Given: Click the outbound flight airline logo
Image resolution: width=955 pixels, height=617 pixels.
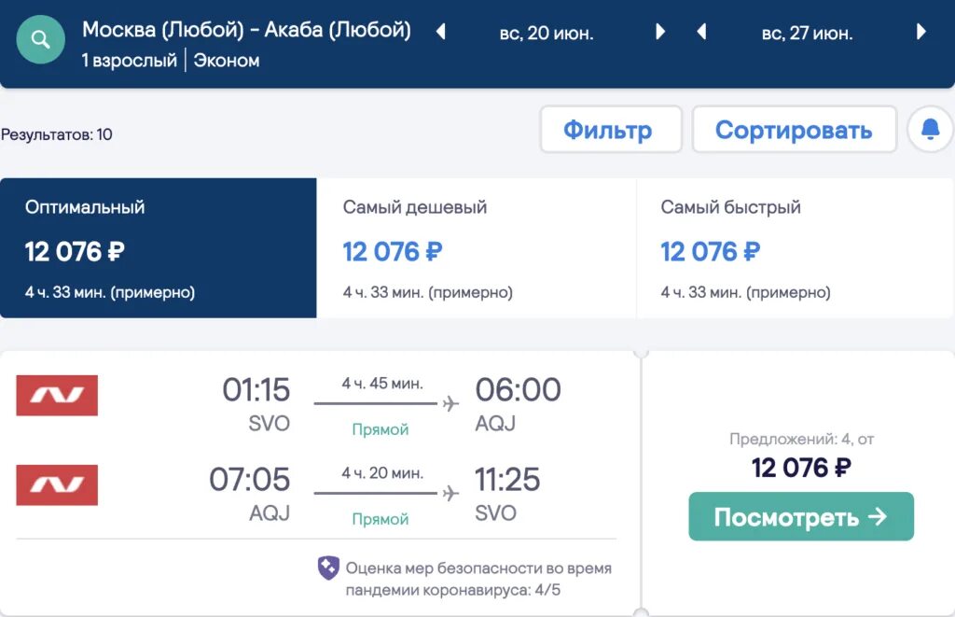Looking at the screenshot, I should pyautogui.click(x=57, y=396).
